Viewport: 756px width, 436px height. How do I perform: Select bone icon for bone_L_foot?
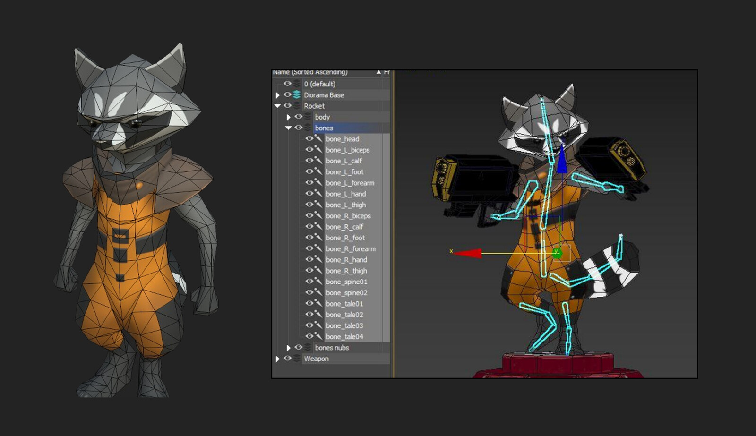[318, 172]
